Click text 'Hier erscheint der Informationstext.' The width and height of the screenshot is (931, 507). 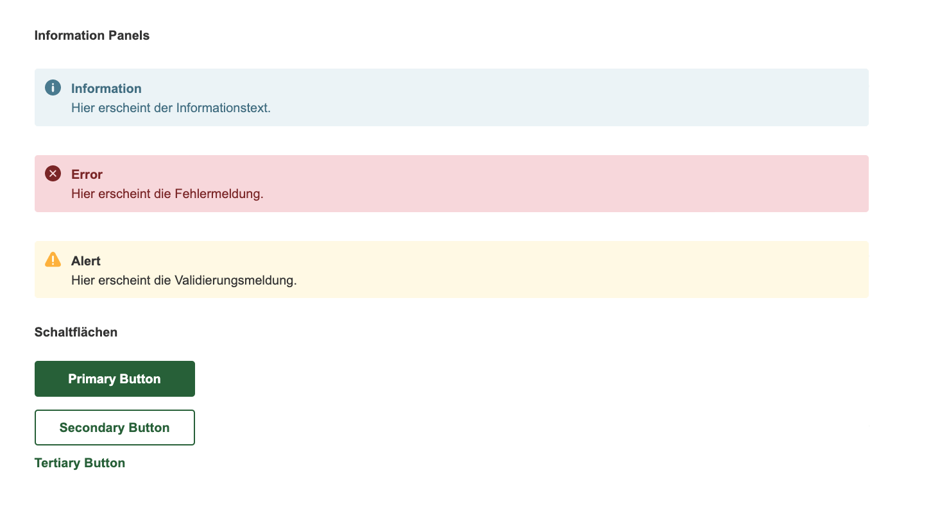point(171,108)
